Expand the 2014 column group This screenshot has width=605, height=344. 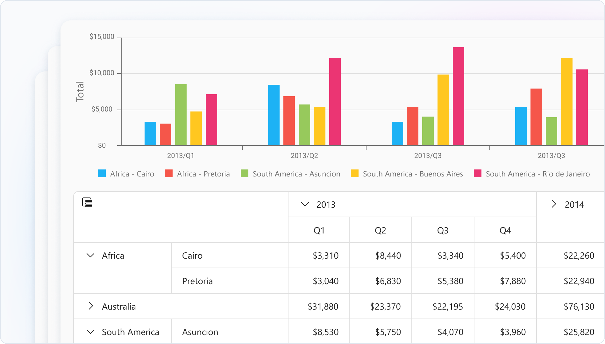pos(553,205)
